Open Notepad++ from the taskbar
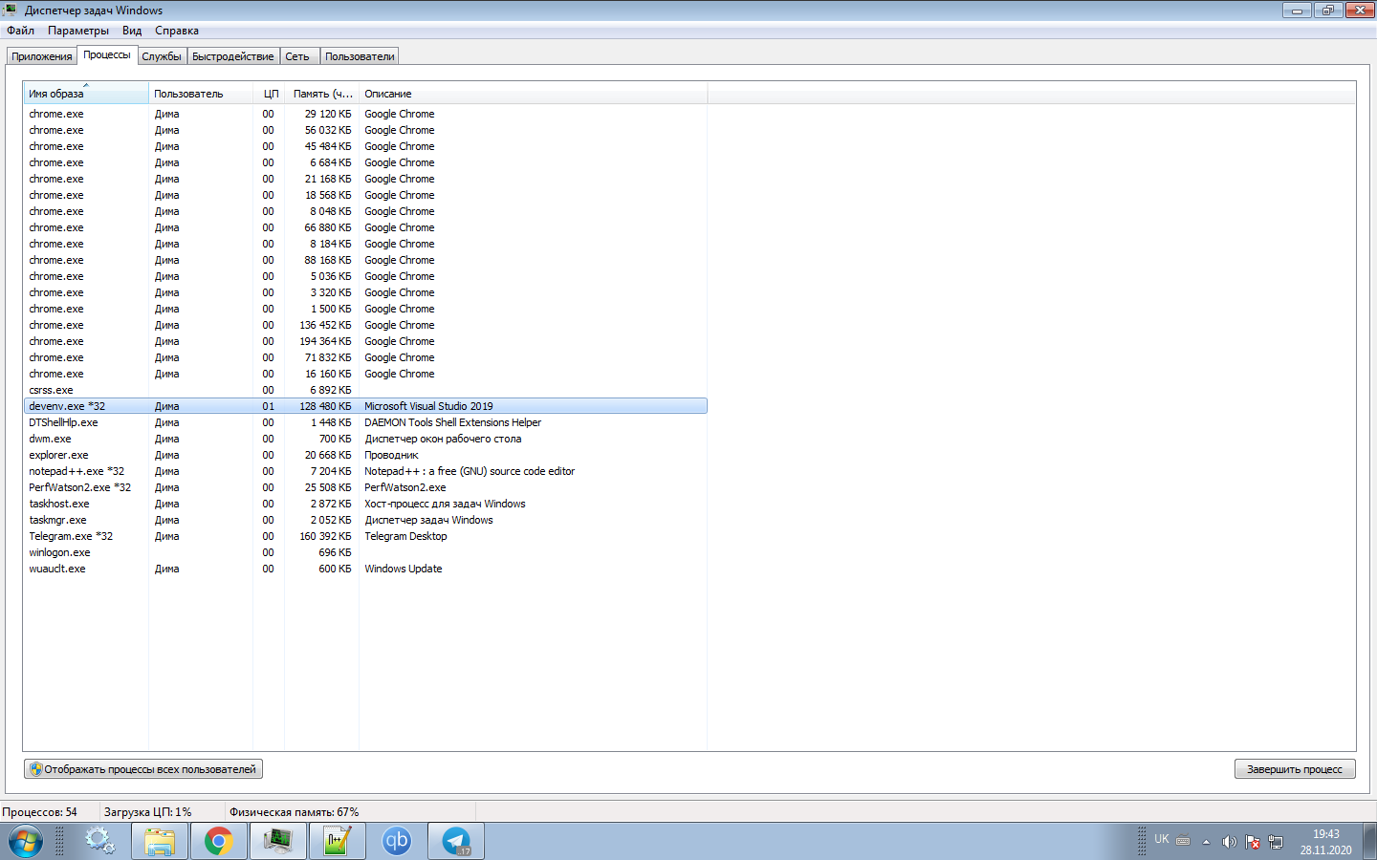1377x860 pixels. (x=337, y=842)
